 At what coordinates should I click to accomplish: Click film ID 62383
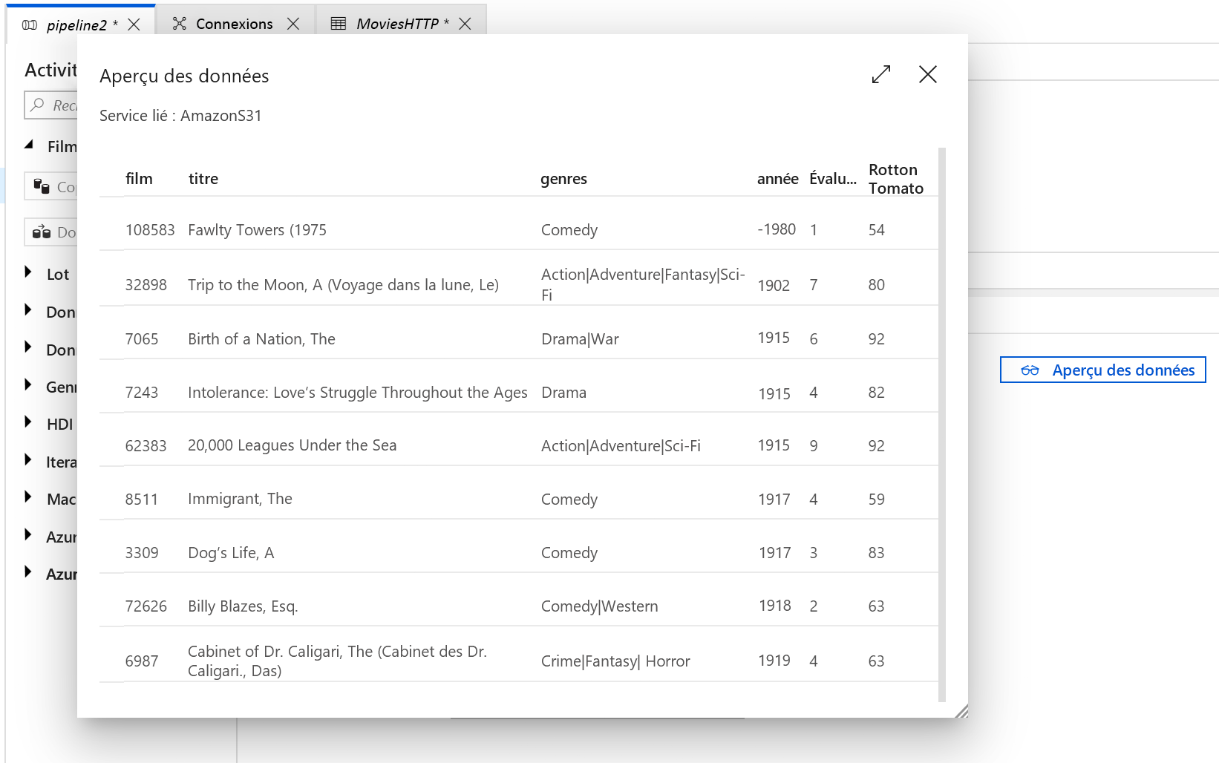click(146, 446)
